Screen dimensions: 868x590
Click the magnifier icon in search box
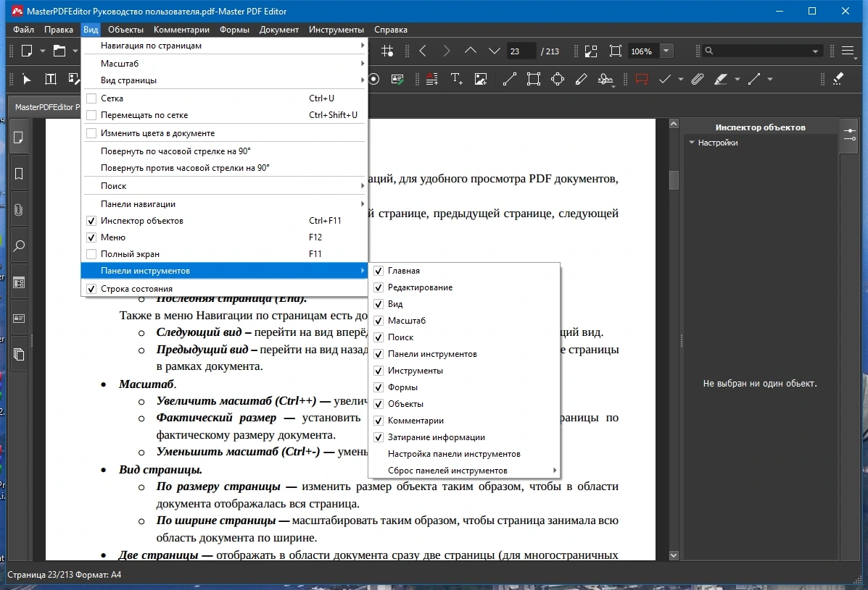[x=708, y=51]
